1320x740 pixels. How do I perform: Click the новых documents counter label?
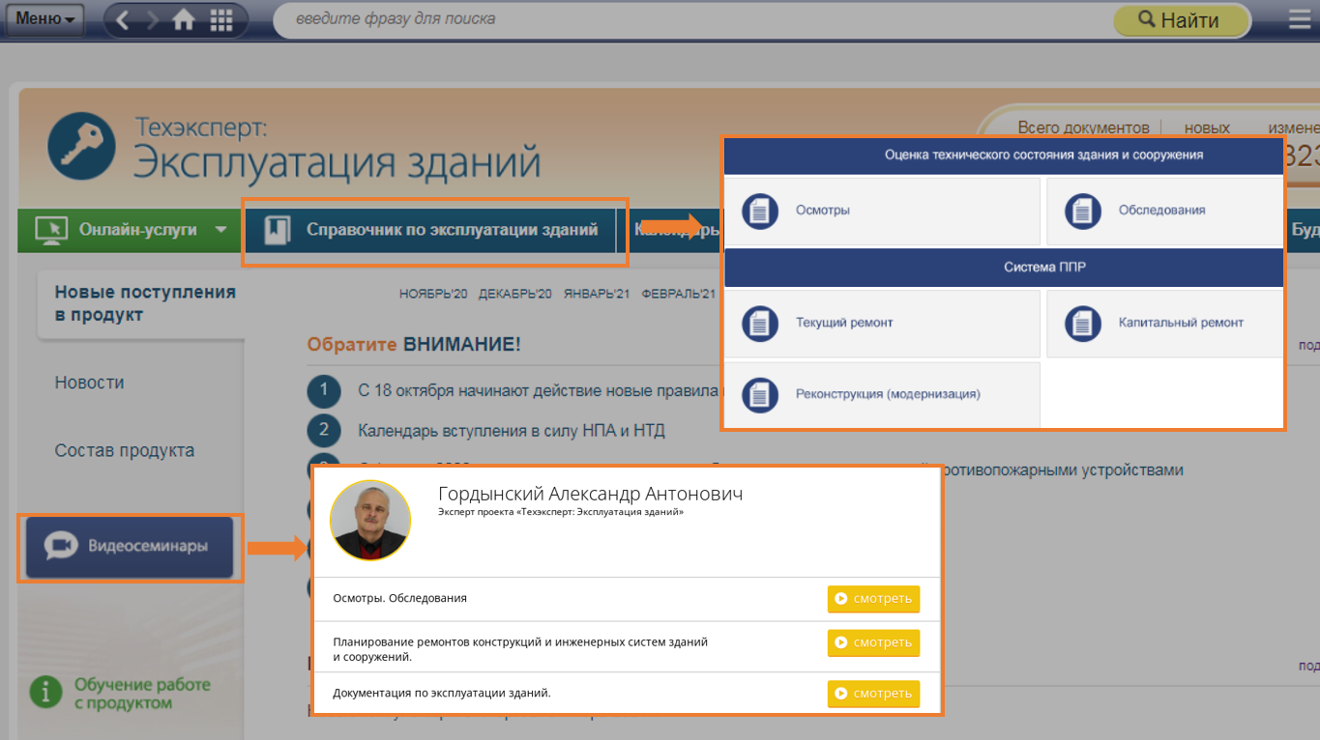[x=1207, y=128]
